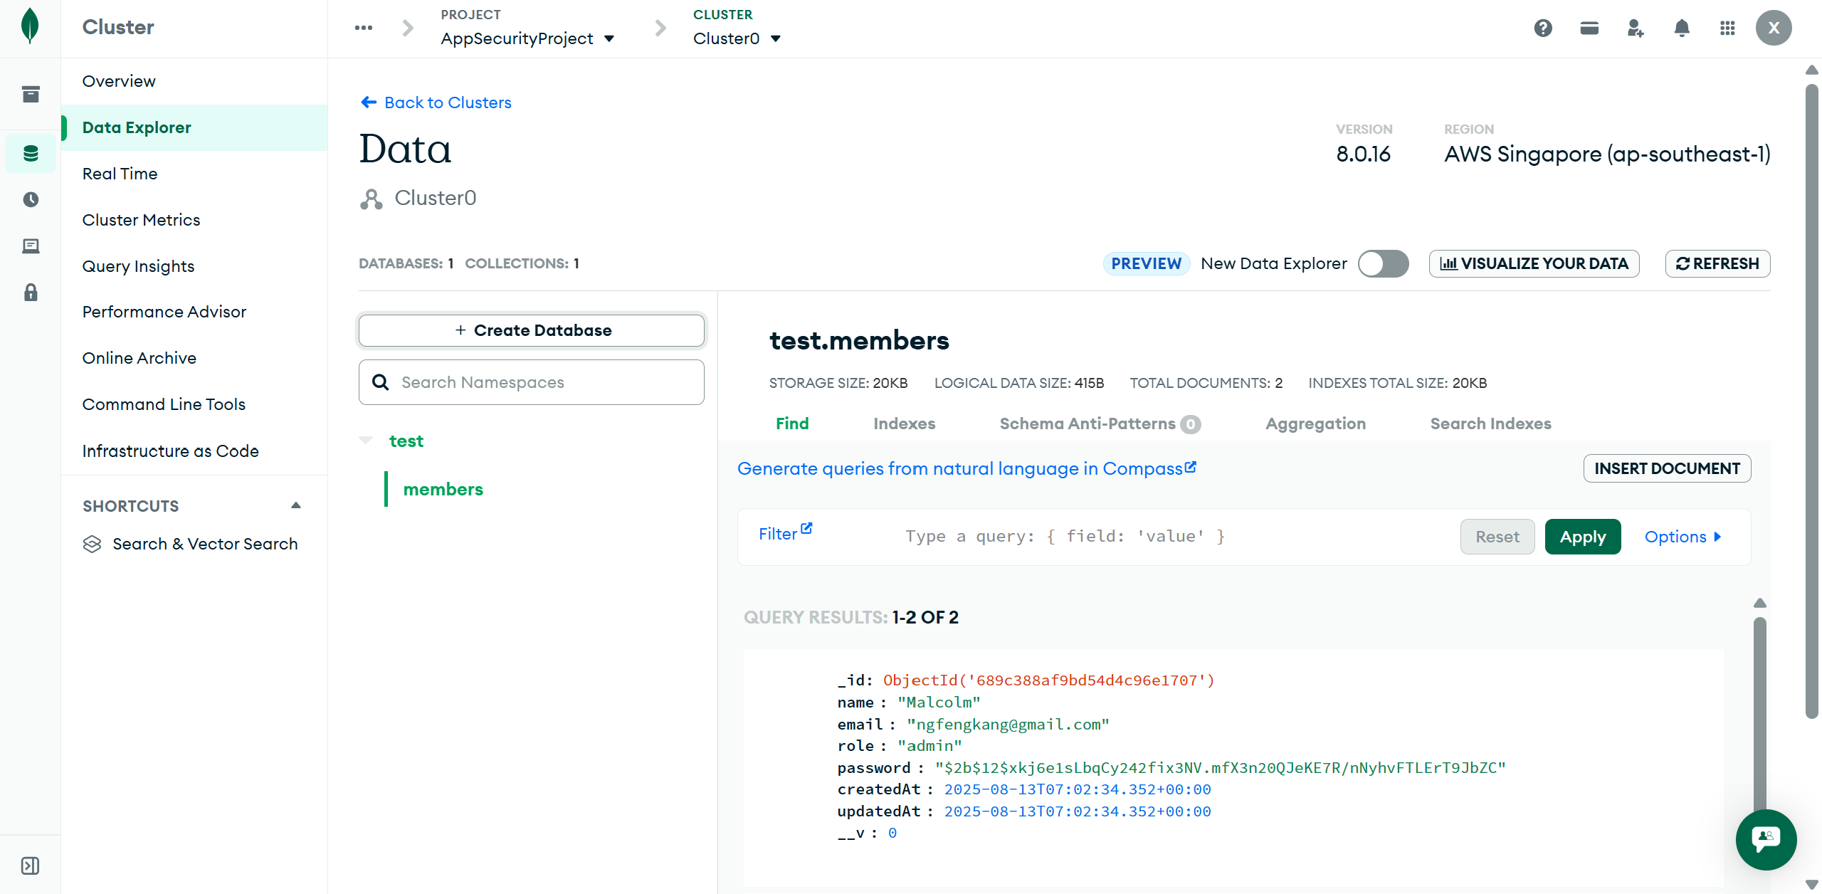Switch to the Indexes tab
This screenshot has width=1822, height=894.
coord(905,424)
